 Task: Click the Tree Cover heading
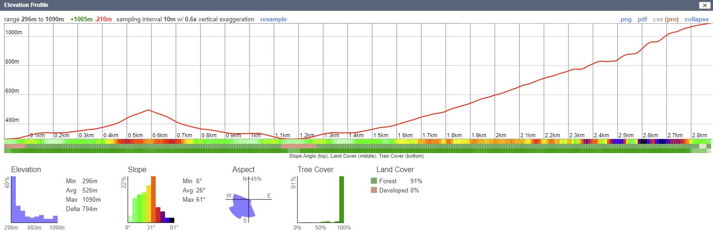click(316, 170)
